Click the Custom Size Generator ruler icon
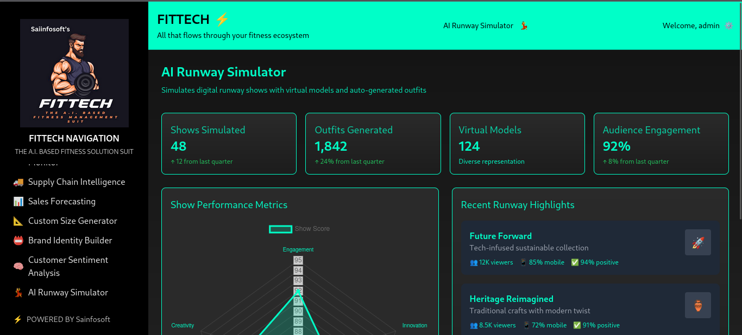The height and width of the screenshot is (335, 742). click(18, 221)
